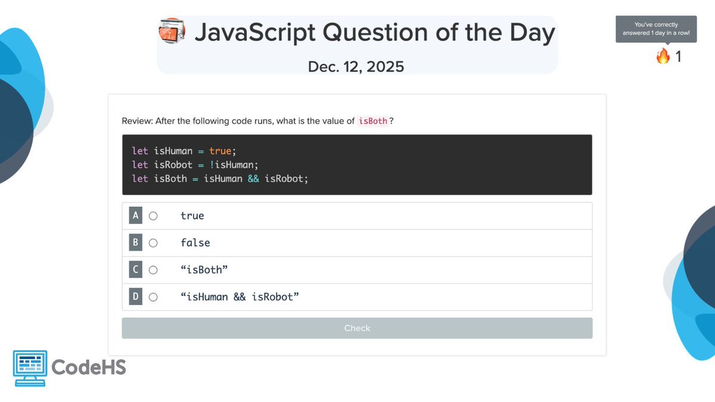This screenshot has height=402, width=715.
Task: Click the JavaScript Question of the Day heading
Action: coord(375,32)
